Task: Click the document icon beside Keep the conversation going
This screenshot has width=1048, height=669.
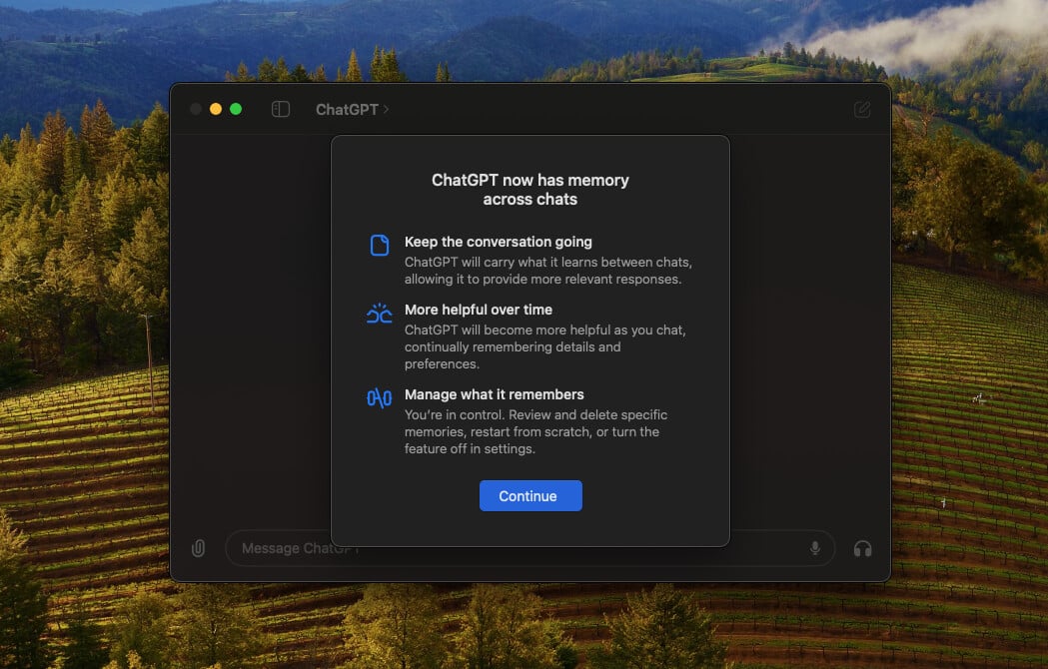Action: point(380,246)
